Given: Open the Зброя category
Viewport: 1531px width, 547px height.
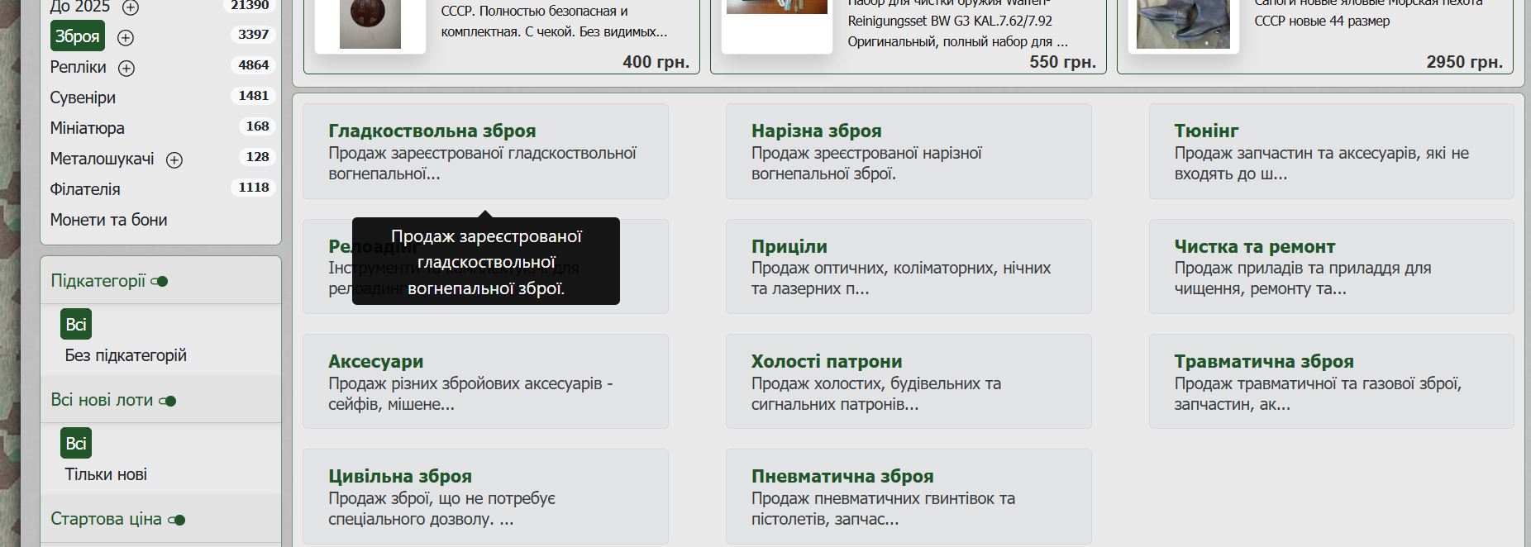Looking at the screenshot, I should click(78, 36).
